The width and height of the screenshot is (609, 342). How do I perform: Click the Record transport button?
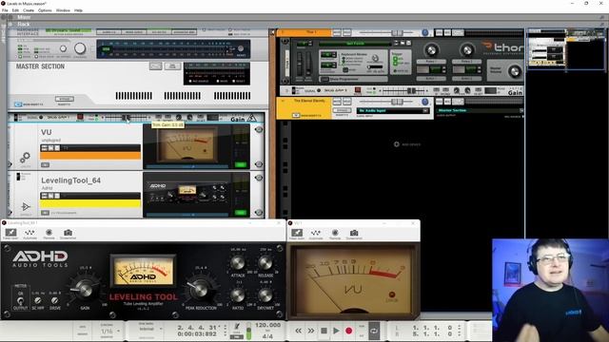[x=348, y=331]
